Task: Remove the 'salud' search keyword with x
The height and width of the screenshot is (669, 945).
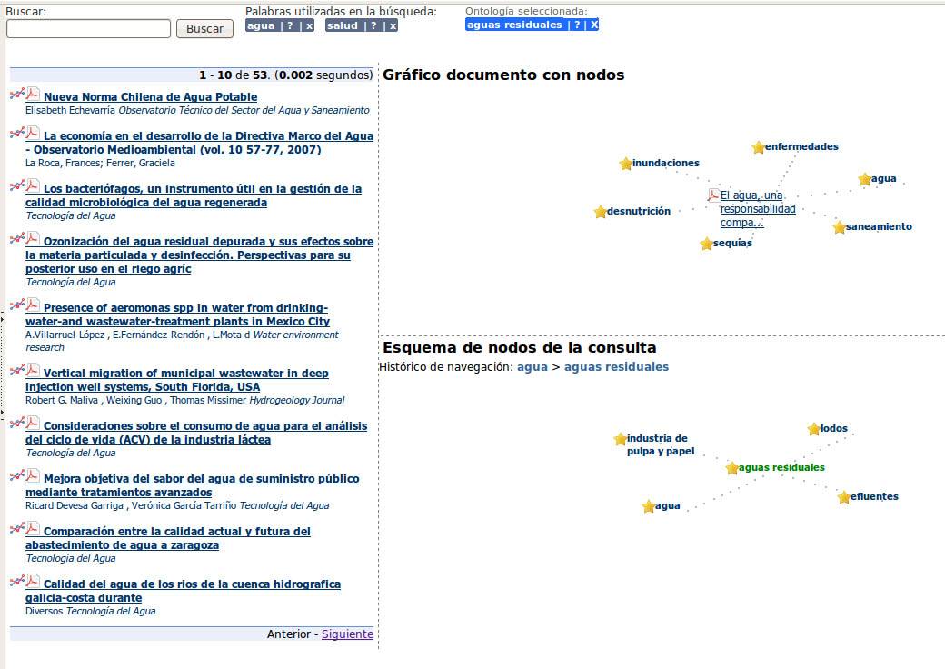Action: tap(393, 25)
